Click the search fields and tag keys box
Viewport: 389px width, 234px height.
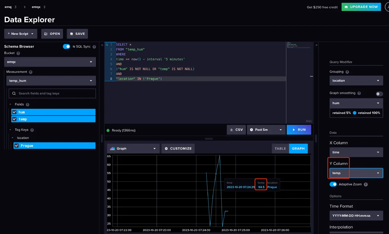click(x=52, y=93)
